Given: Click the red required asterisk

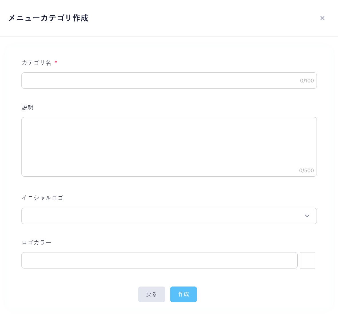Looking at the screenshot, I should tap(56, 62).
